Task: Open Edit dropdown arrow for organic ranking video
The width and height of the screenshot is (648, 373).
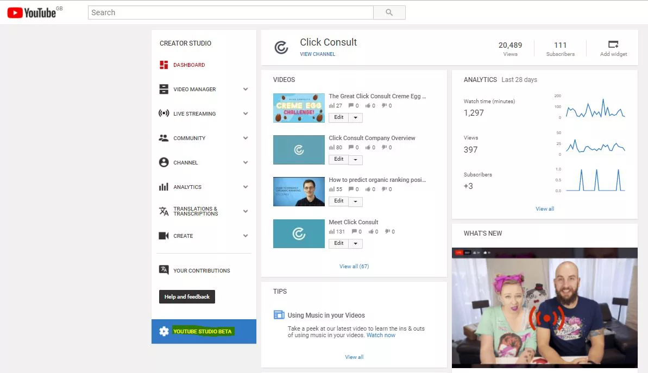Action: point(355,201)
